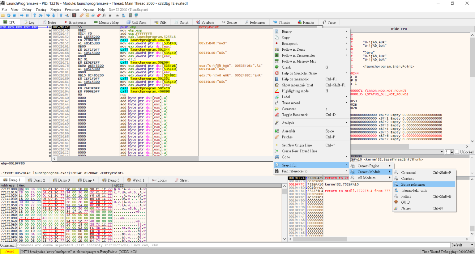Toggle breakpoint dot at address 0052D19A
The width and height of the screenshot is (475, 254).
(50, 91)
